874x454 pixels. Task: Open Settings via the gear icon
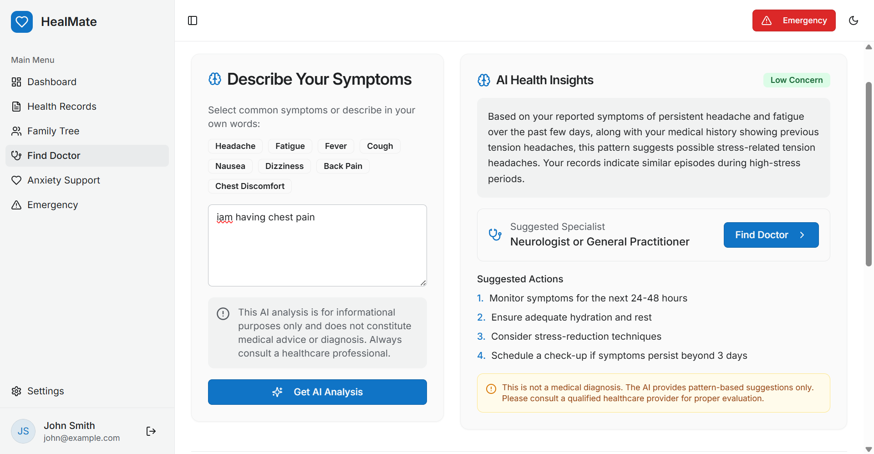16,391
